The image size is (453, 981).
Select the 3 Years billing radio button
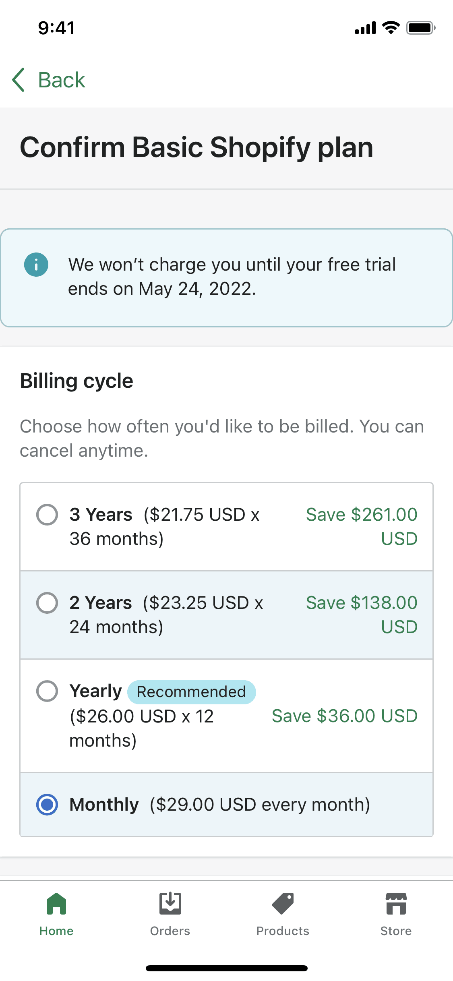tap(47, 515)
